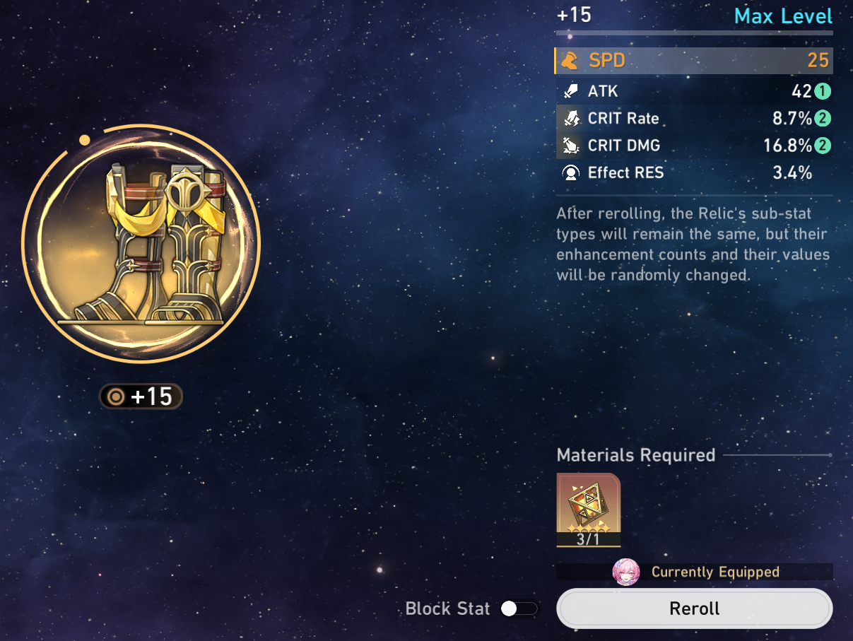
Task: Click the CRIT DMG enhancement count badge
Action: 822,146
